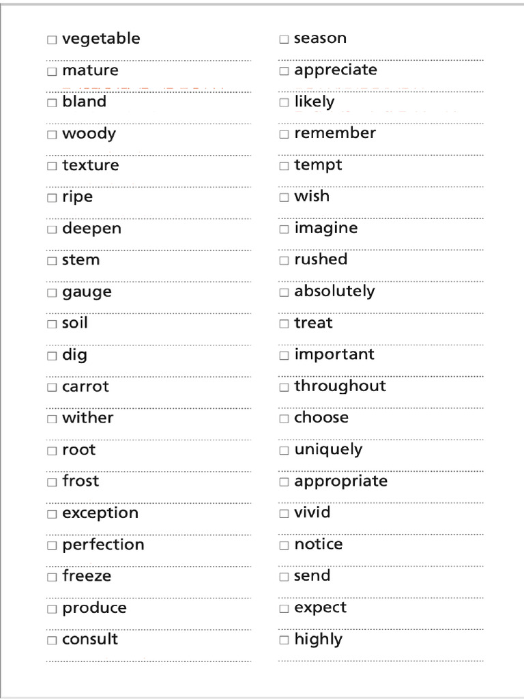Viewport: 524px width, 699px height.
Task: Tick the appreciate checkbox
Action: click(x=284, y=71)
